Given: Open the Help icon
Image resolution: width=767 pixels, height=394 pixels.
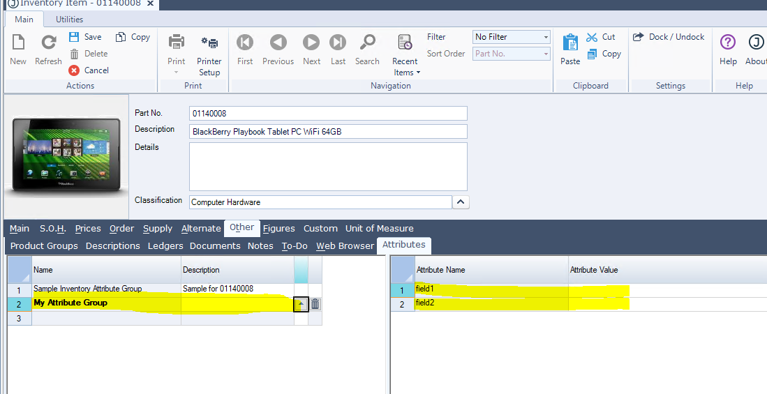Looking at the screenshot, I should (728, 43).
